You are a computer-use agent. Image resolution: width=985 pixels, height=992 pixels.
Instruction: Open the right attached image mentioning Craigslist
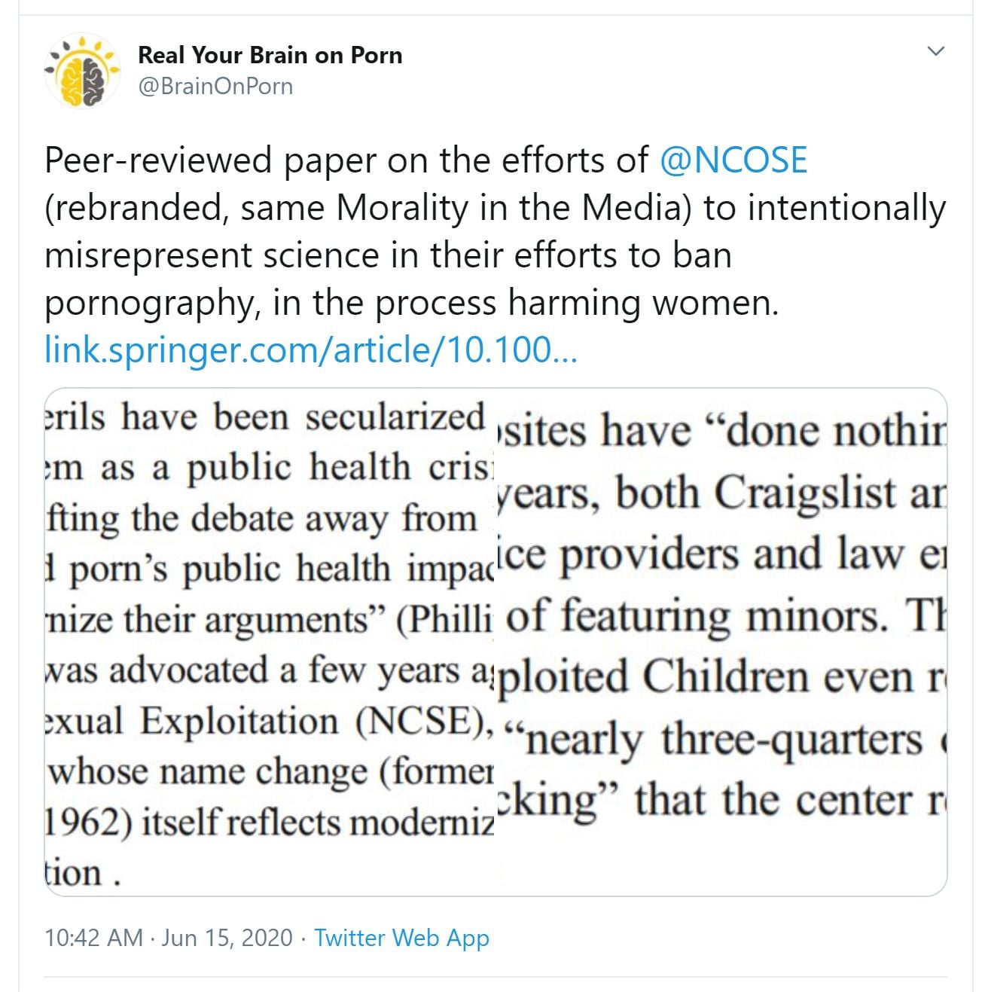[721, 640]
